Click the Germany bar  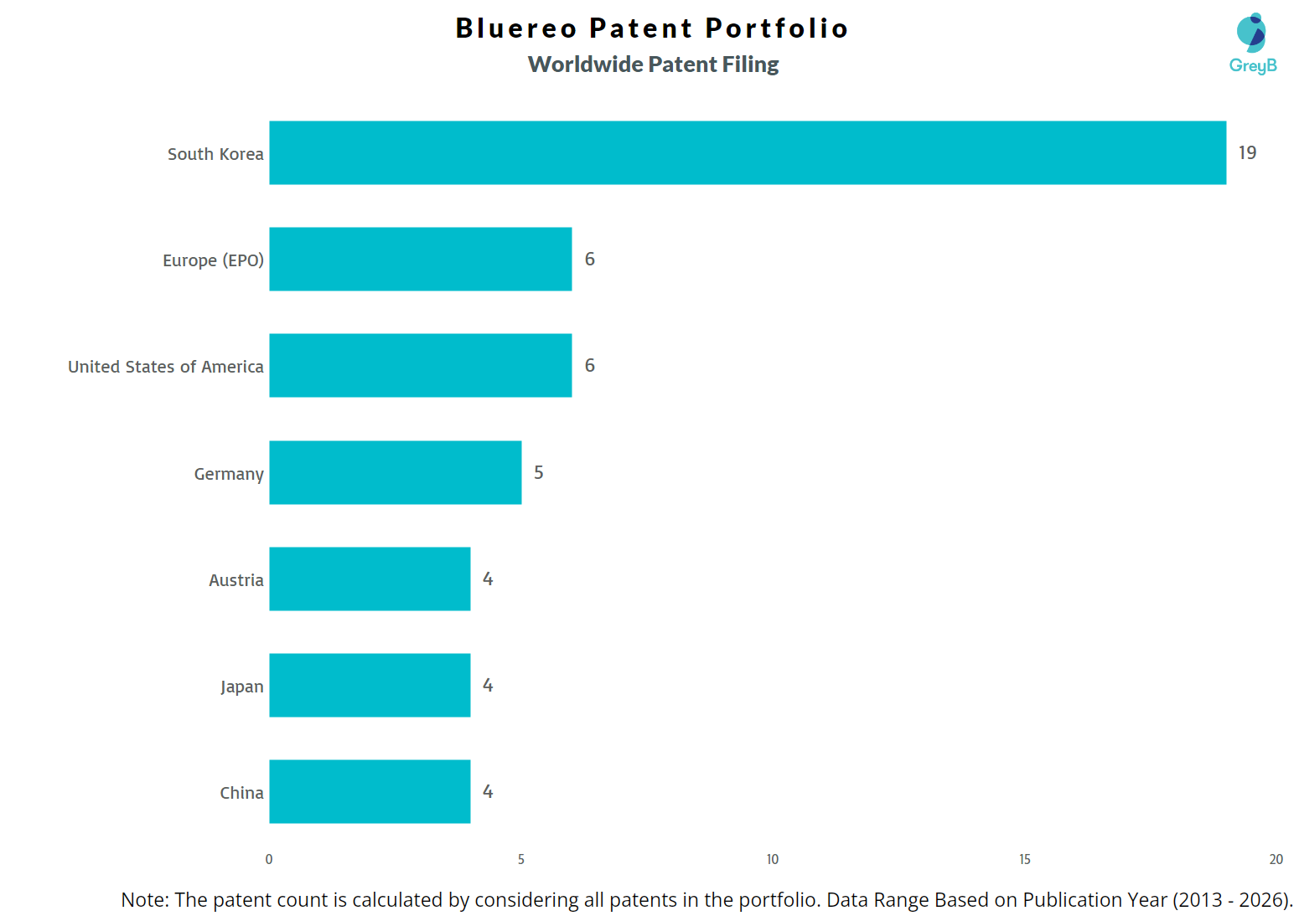(395, 472)
